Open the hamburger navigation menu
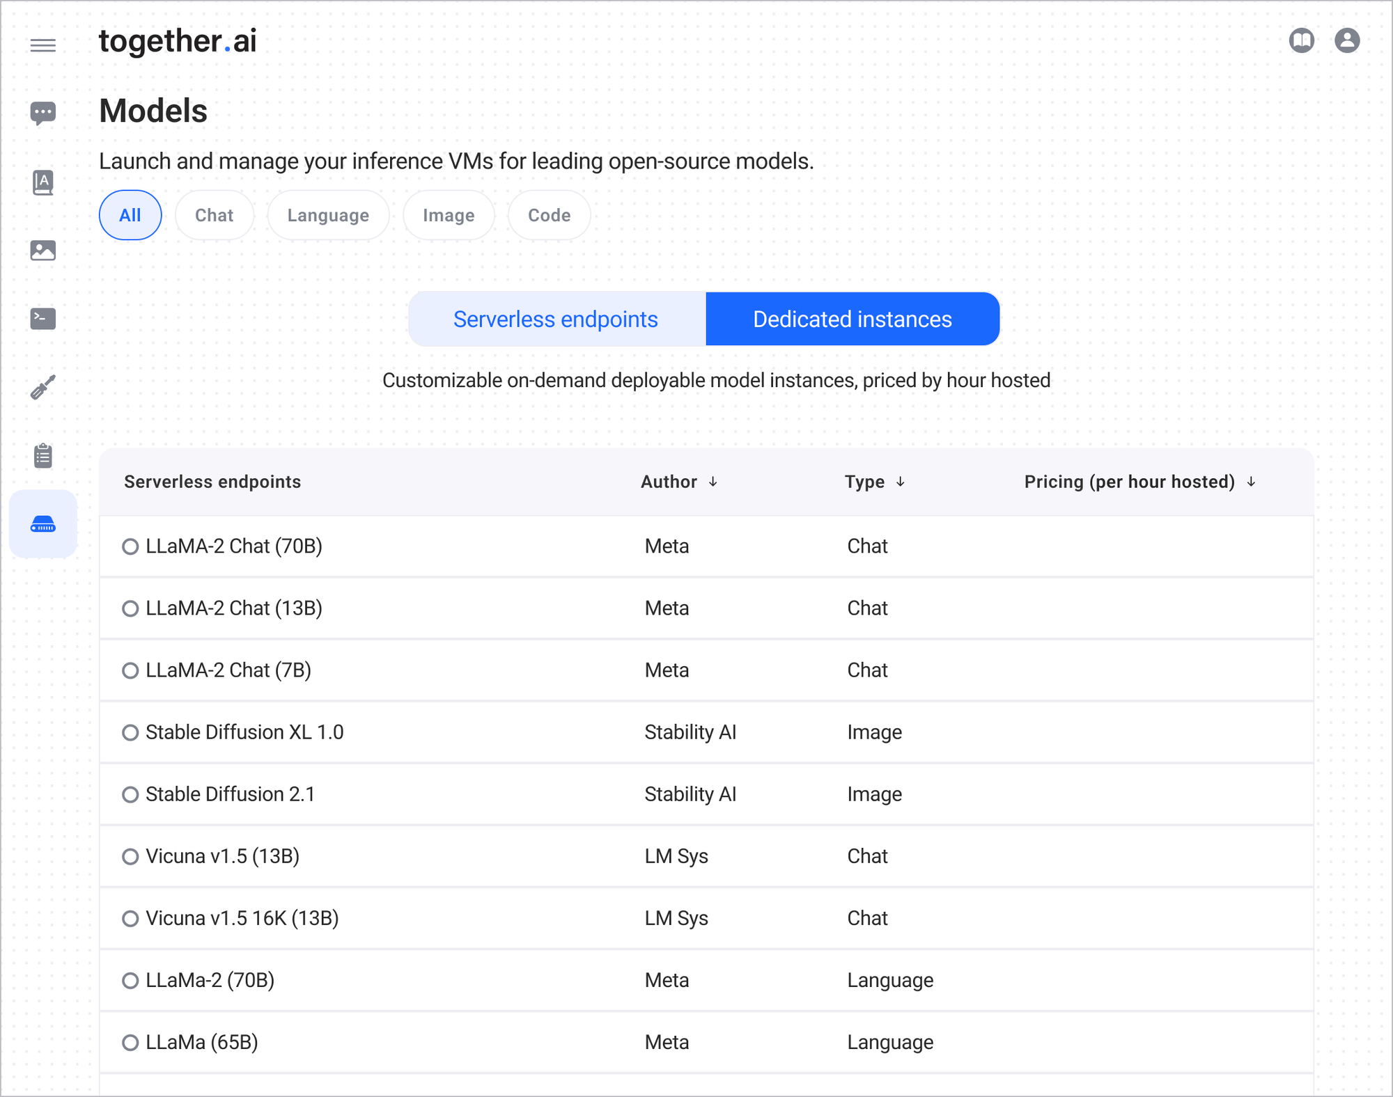 coord(43,45)
